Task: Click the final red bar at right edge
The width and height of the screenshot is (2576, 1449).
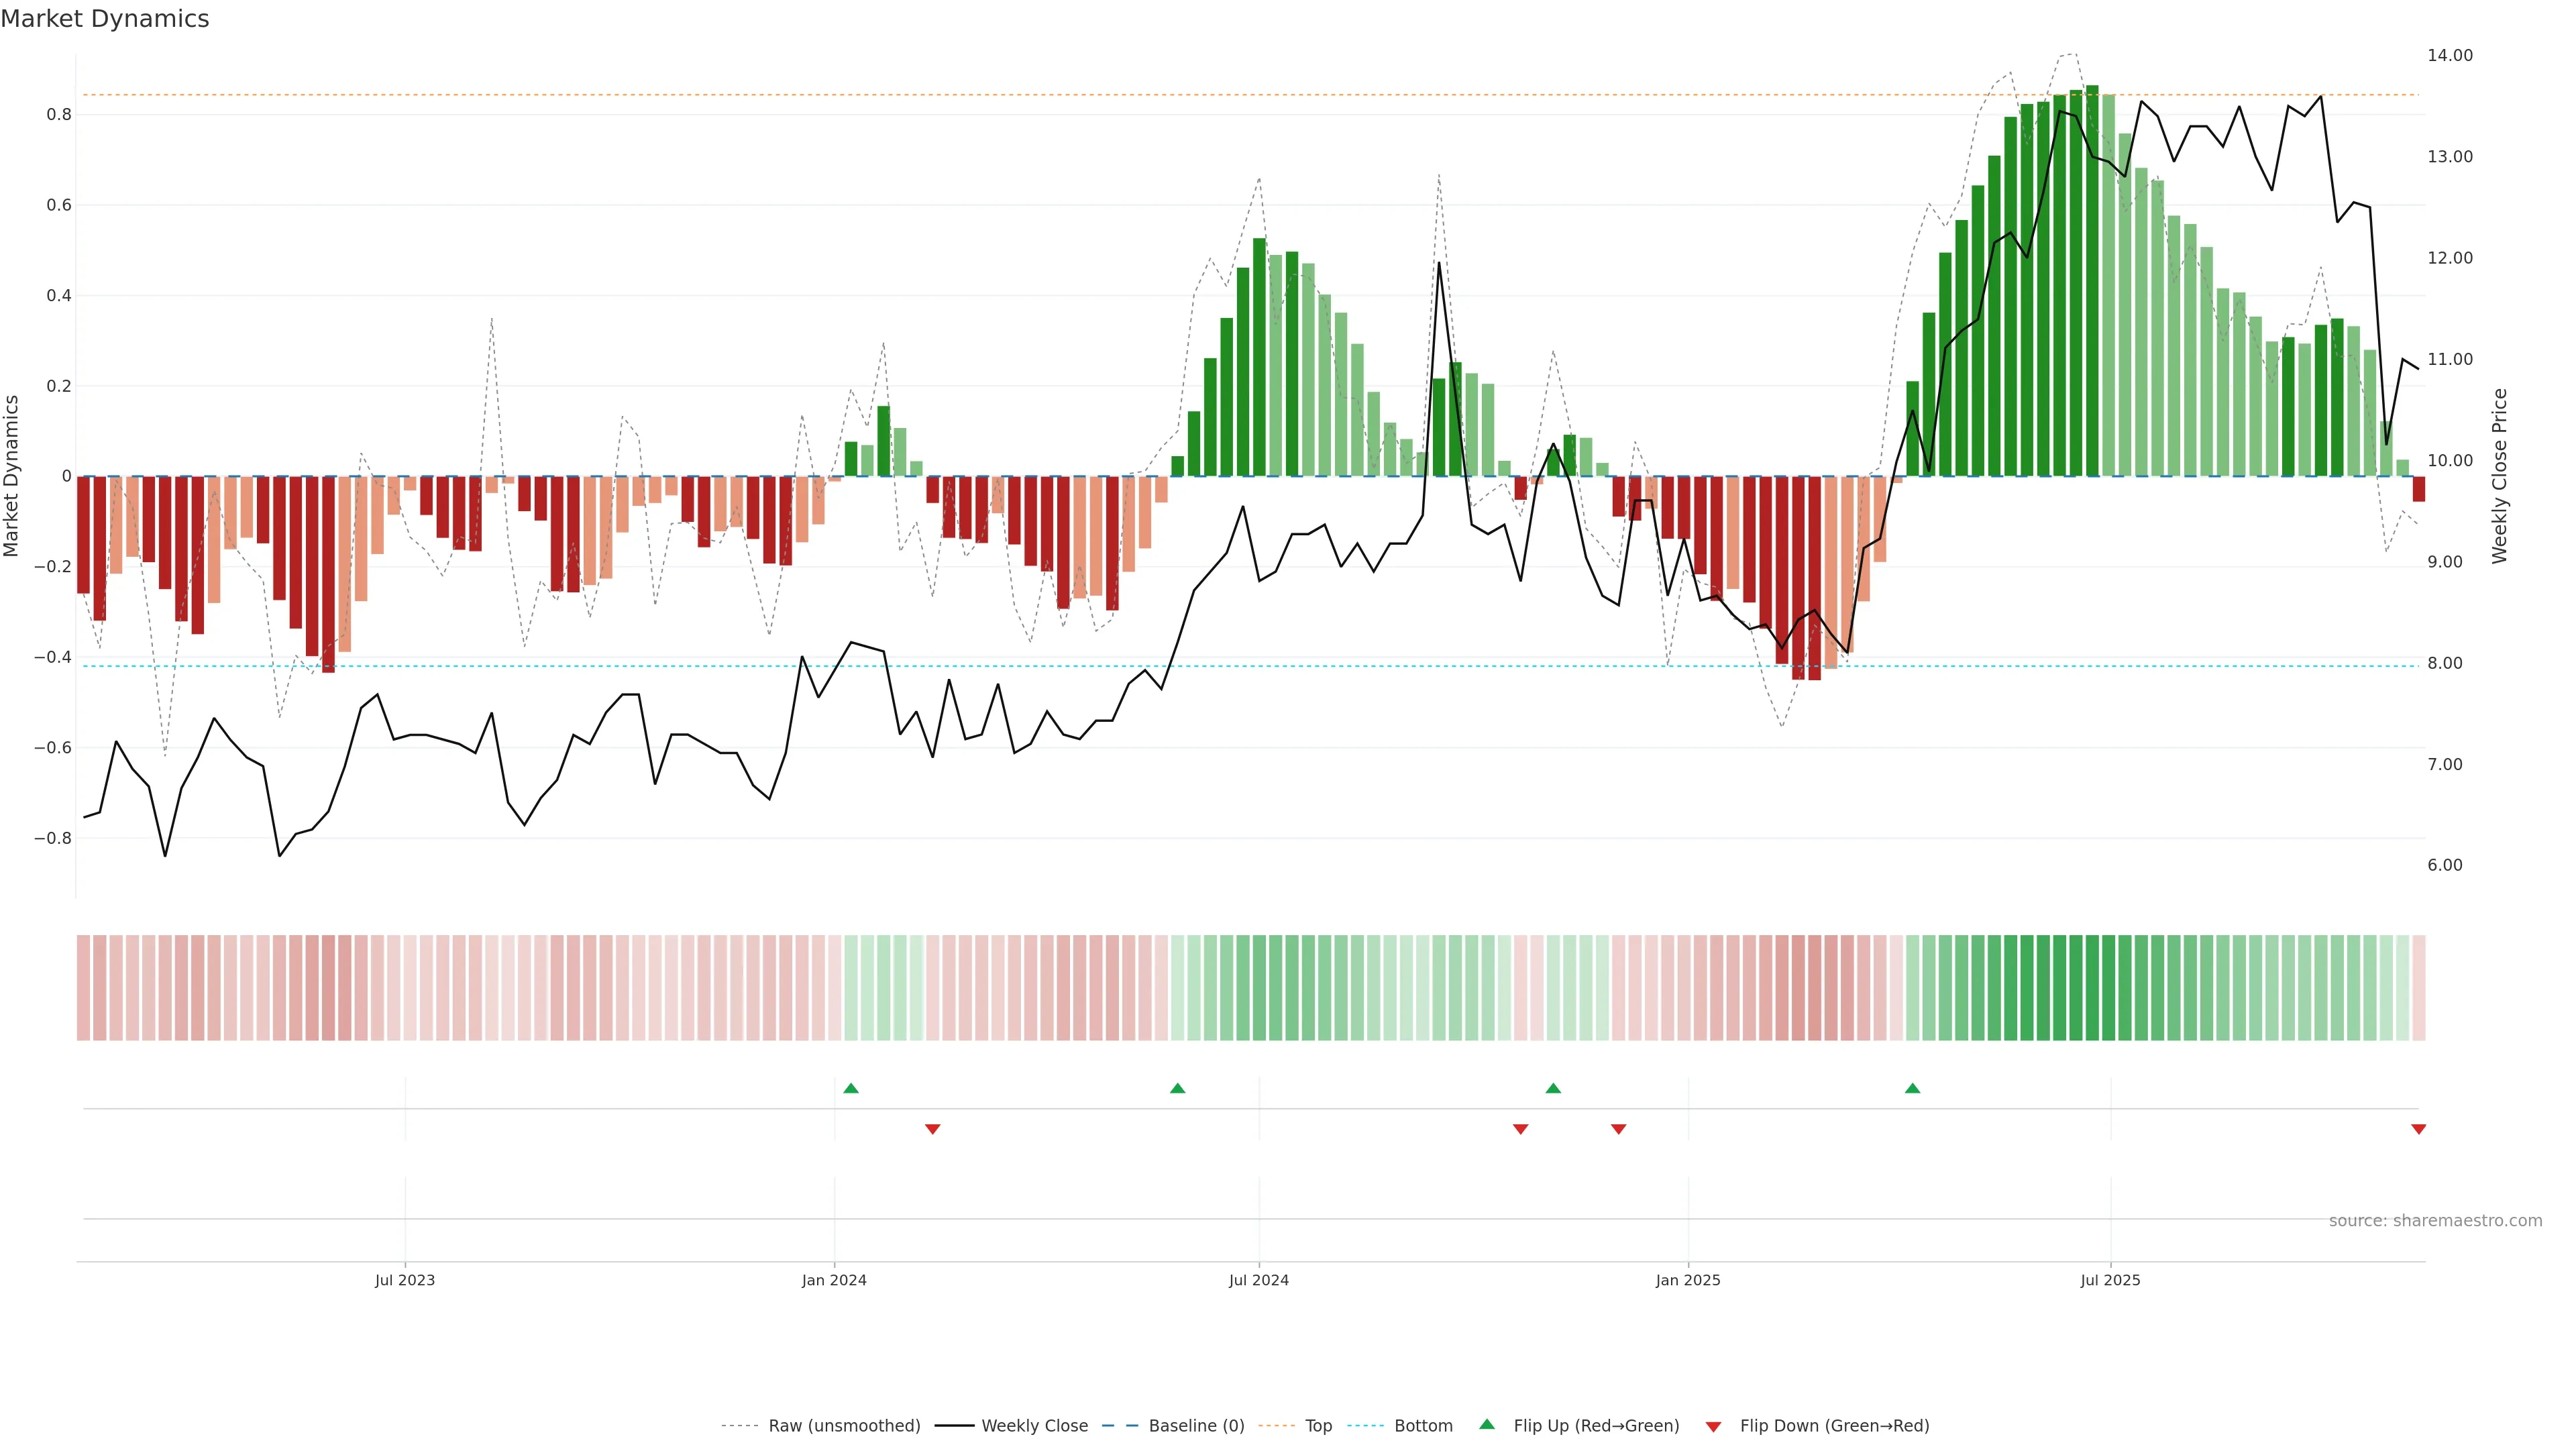Action: pos(2418,489)
